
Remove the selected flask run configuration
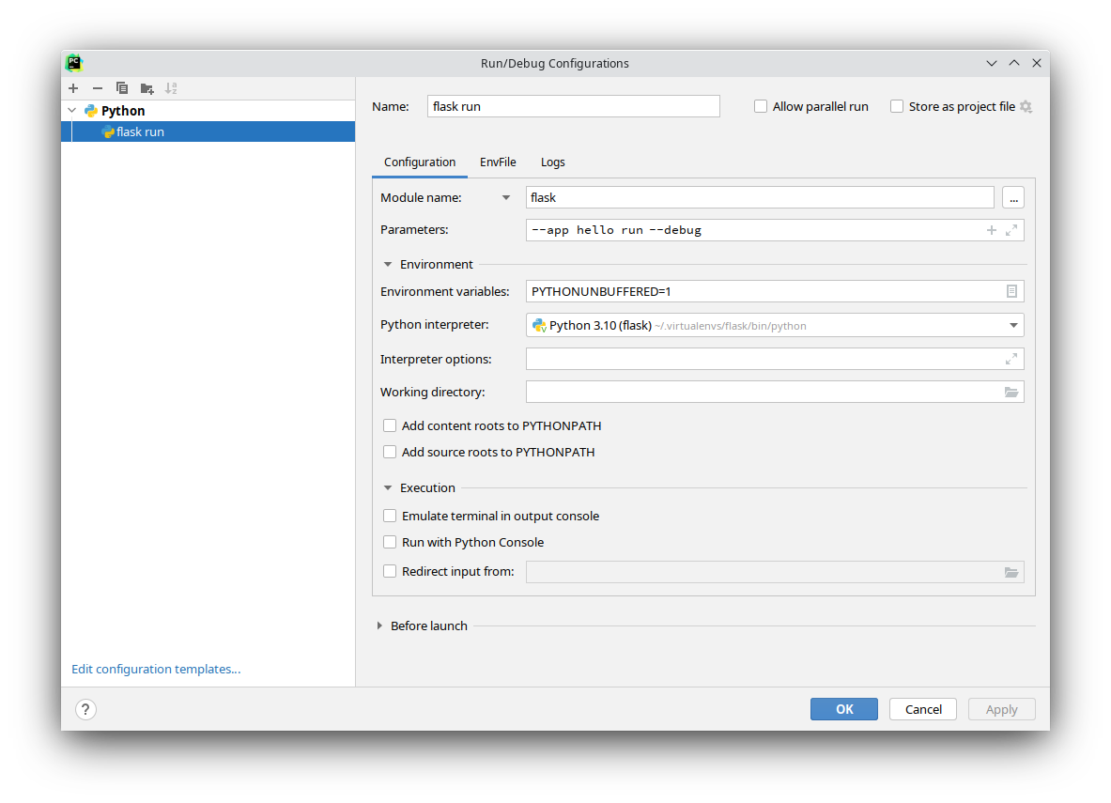coord(97,87)
